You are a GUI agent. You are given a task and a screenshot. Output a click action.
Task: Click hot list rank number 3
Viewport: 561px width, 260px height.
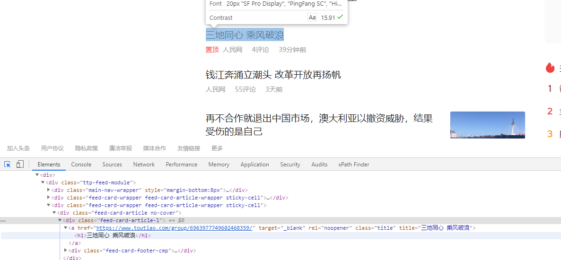point(550,134)
